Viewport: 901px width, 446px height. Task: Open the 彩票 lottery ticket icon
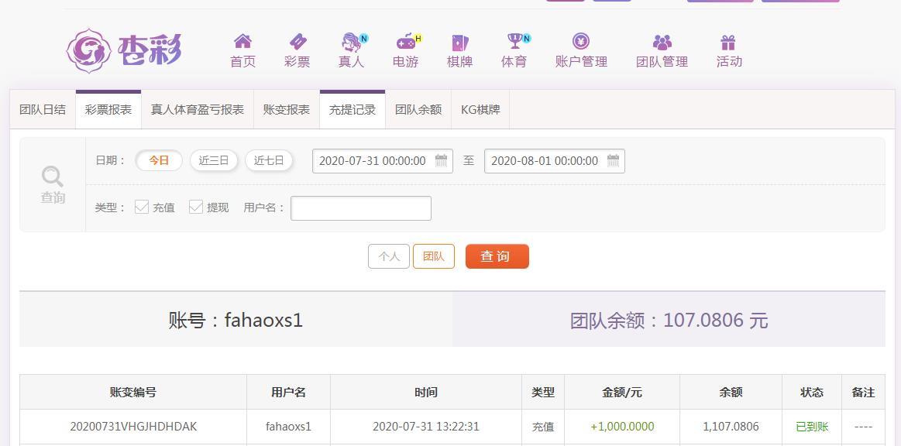click(x=297, y=41)
